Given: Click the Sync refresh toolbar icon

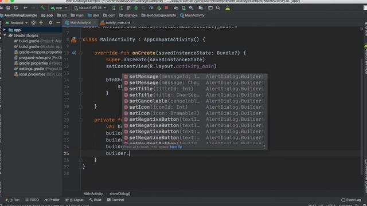Looking at the screenshot, I should (x=16, y=7).
